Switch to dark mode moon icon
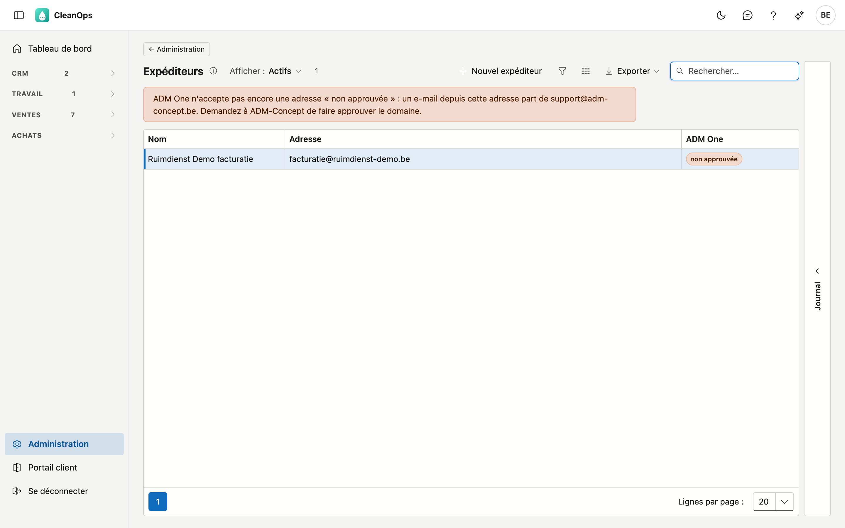This screenshot has width=845, height=528. pyautogui.click(x=721, y=15)
